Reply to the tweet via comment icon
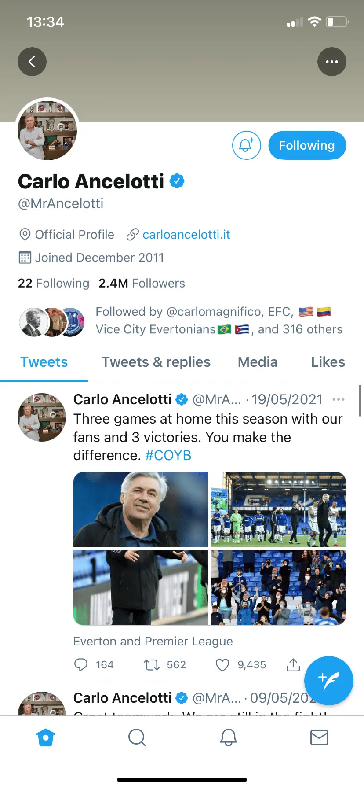This screenshot has width=364, height=789. 81,664
